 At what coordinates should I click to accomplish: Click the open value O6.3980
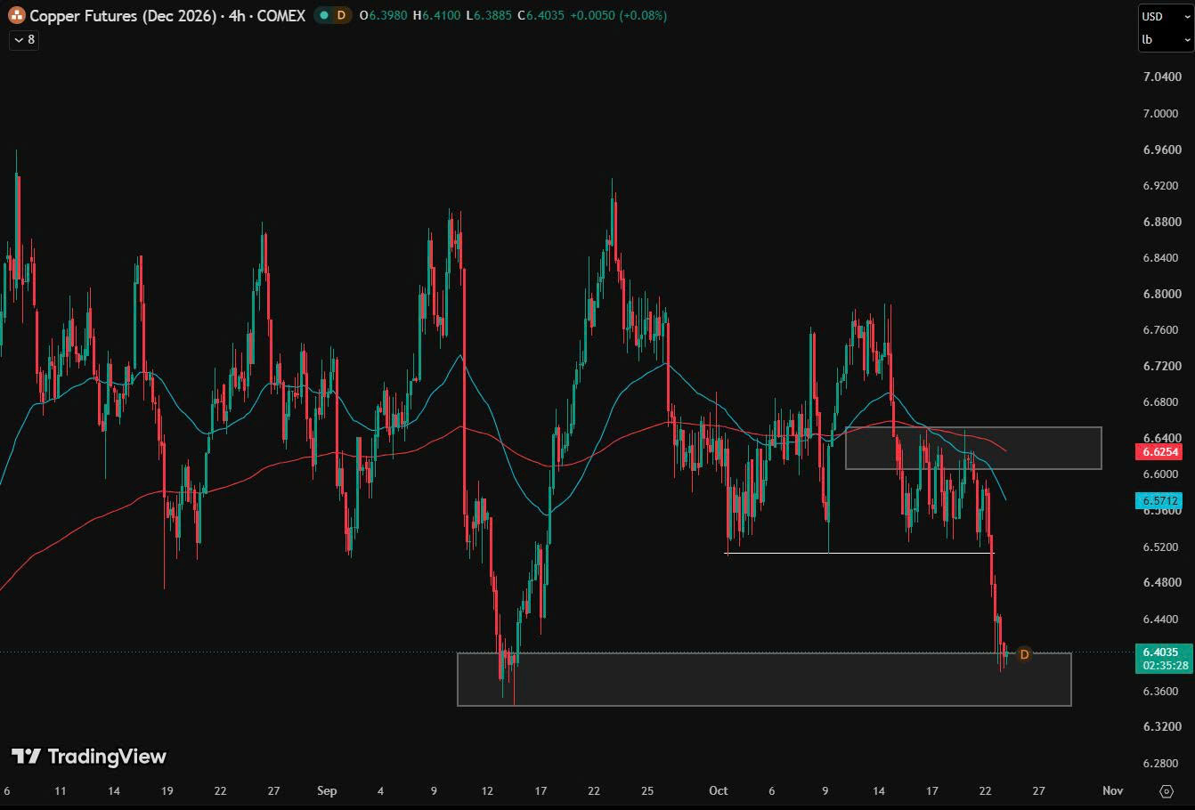383,15
